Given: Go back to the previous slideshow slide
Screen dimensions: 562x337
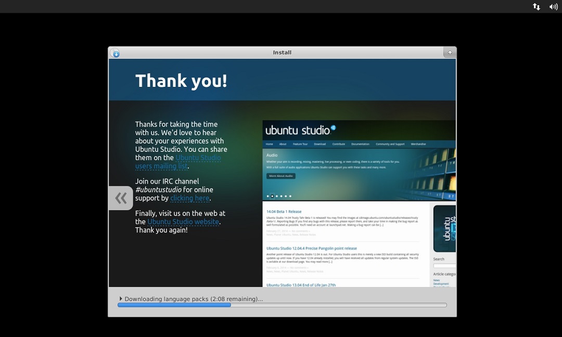Looking at the screenshot, I should [x=121, y=198].
